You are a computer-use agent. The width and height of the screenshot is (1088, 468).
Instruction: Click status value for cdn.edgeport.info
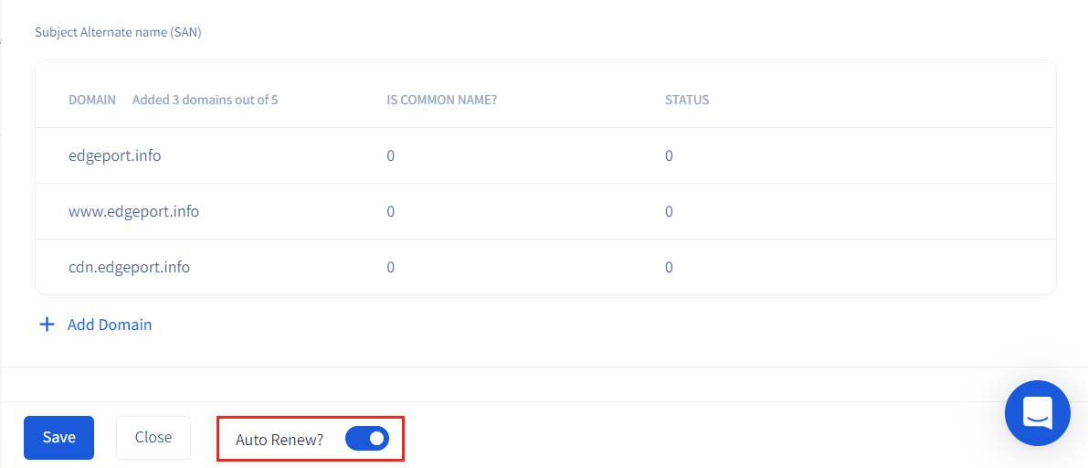(x=669, y=267)
